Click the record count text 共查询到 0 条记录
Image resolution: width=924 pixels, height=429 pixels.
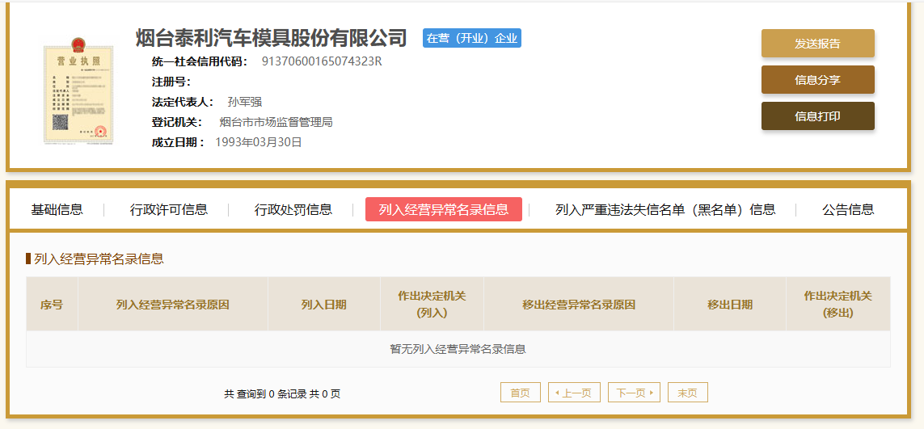pyautogui.click(x=265, y=394)
